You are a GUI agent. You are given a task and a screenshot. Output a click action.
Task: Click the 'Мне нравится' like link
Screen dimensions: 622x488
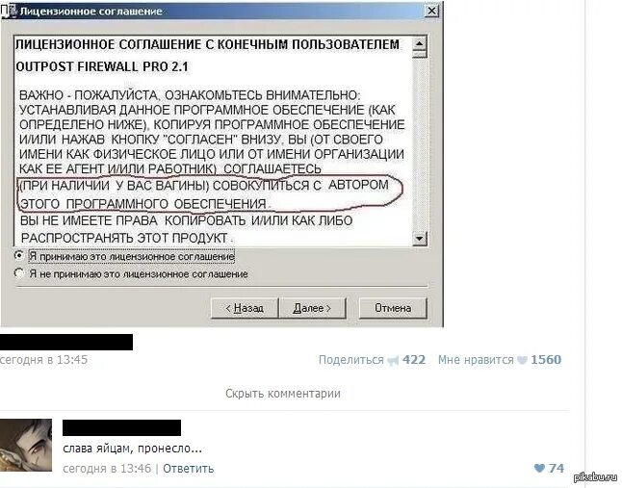coord(476,360)
